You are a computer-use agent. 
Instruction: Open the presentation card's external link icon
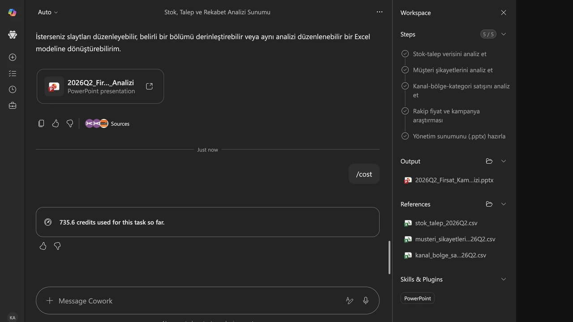tap(150, 86)
